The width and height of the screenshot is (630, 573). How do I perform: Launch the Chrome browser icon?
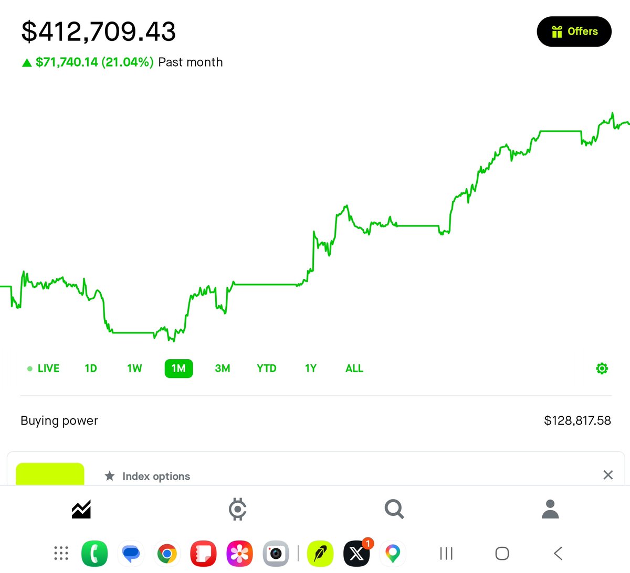point(167,553)
